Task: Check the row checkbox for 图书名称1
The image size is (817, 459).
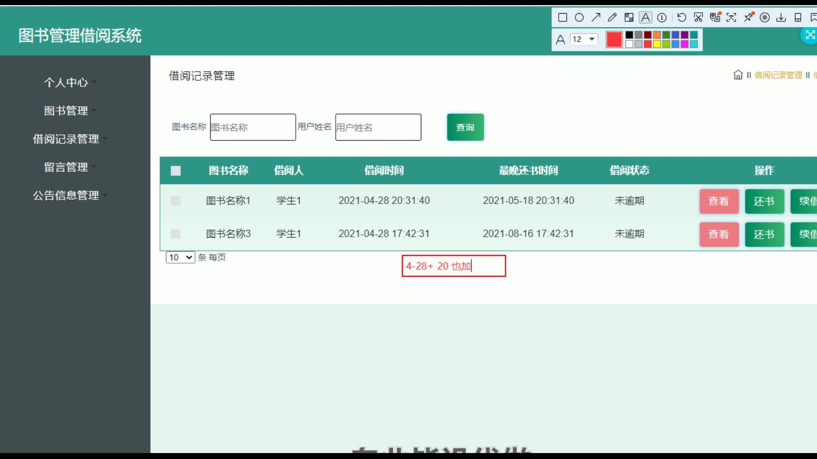Action: 176,201
